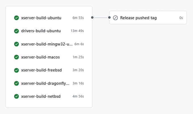Open the xserver-build-netbsd job

tap(41, 96)
